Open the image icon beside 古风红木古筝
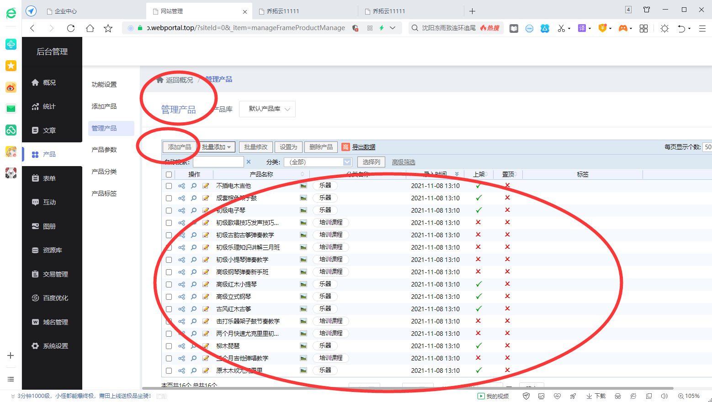712x402 pixels. [x=303, y=308]
